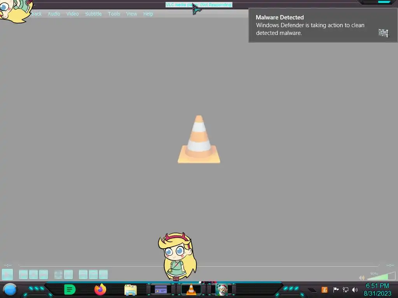Open the partially hidden Playback menu

[36, 14]
